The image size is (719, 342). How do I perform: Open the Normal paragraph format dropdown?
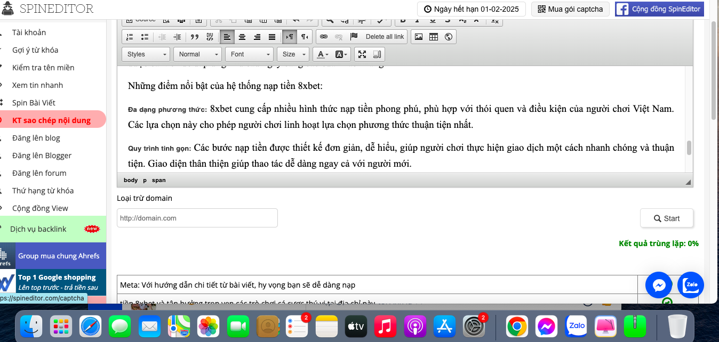[x=197, y=54]
